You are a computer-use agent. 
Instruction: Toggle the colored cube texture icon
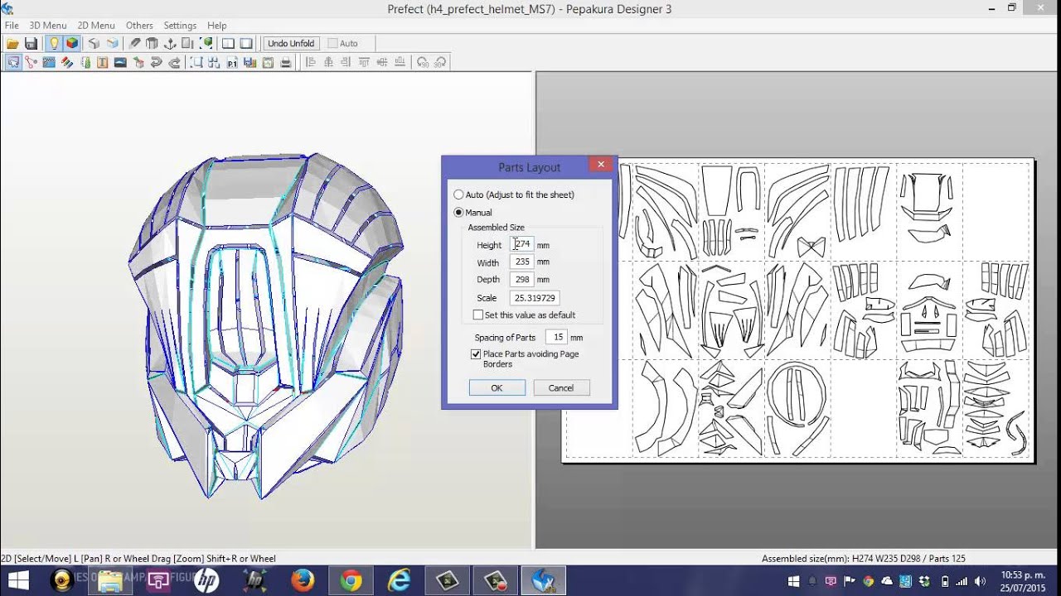[x=72, y=43]
